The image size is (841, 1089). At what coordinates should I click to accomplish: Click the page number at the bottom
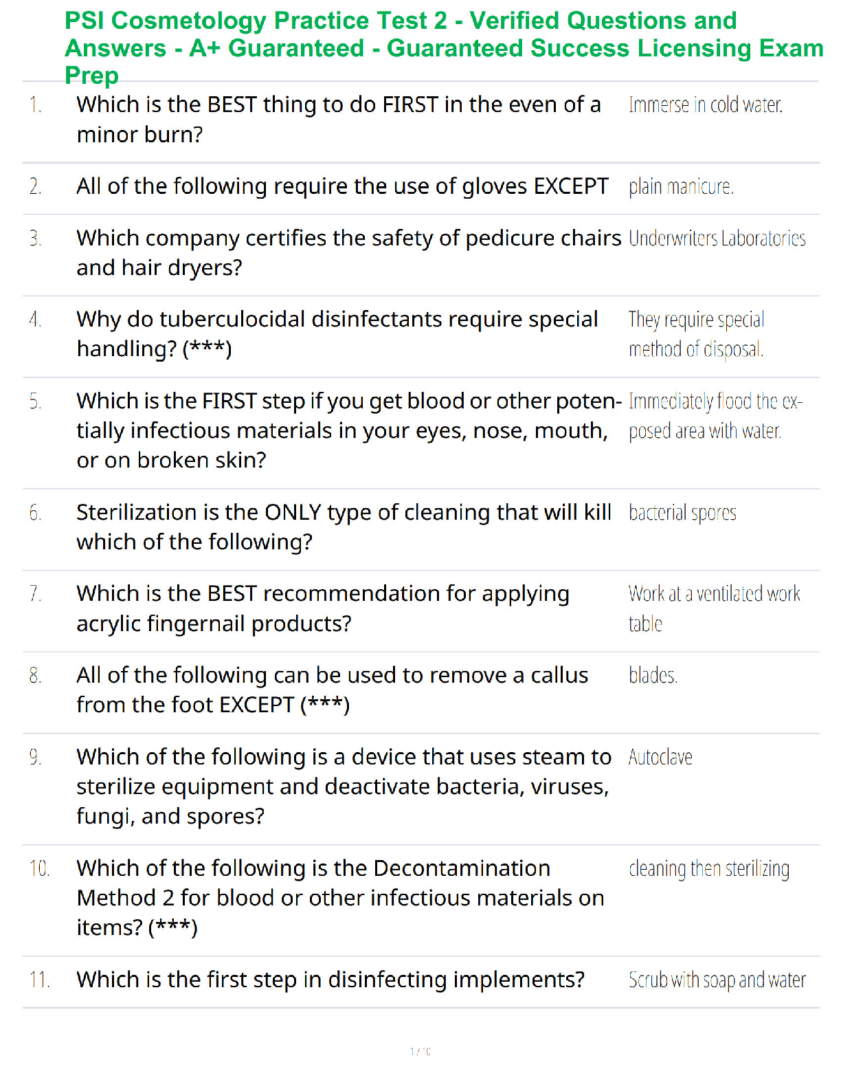[420, 1051]
